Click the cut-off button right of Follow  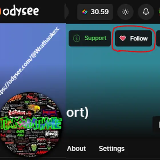click(158, 38)
